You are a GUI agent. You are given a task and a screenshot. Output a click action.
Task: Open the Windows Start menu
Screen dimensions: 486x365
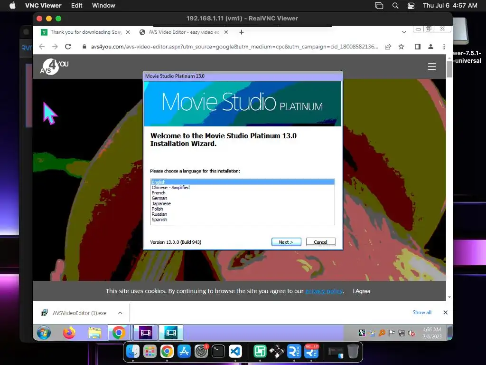(44, 333)
